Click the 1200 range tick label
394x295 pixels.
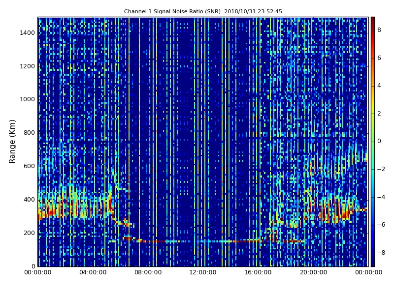pos(27,66)
